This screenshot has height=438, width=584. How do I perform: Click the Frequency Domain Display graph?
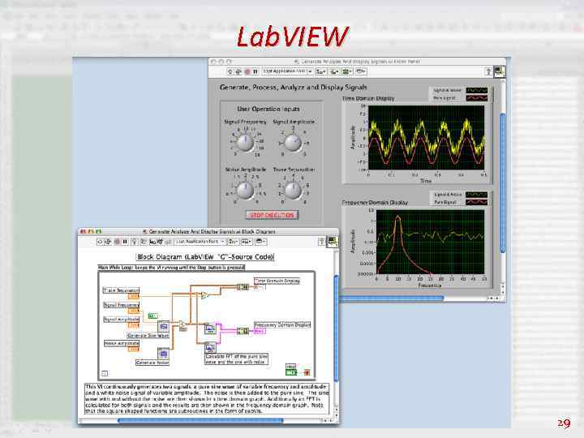430,242
